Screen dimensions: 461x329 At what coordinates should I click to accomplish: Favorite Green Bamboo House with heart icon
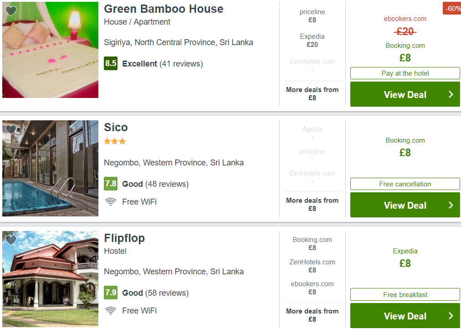coord(11,11)
